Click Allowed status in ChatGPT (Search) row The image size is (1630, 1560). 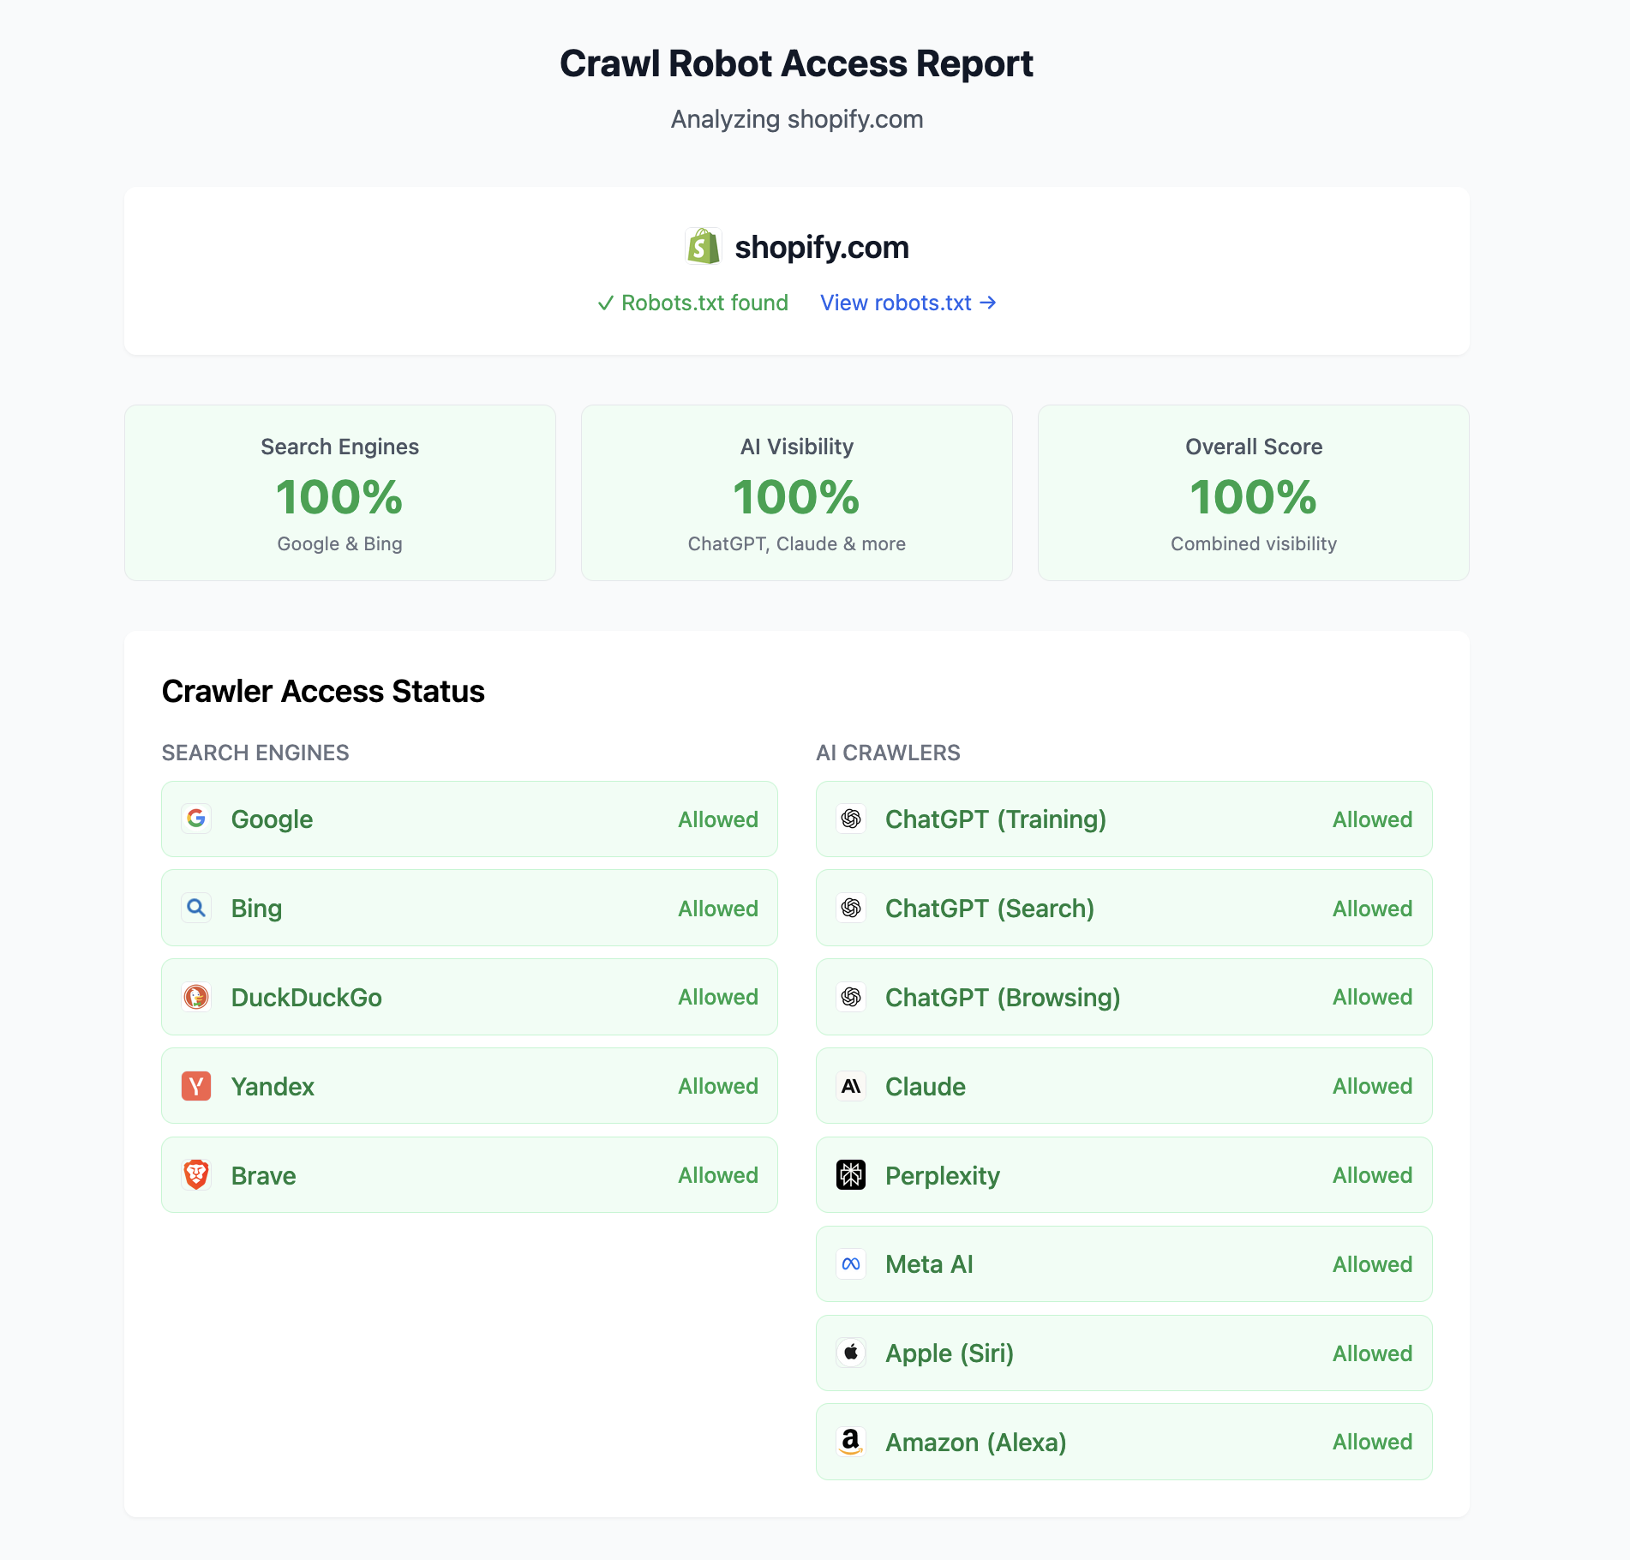point(1372,909)
